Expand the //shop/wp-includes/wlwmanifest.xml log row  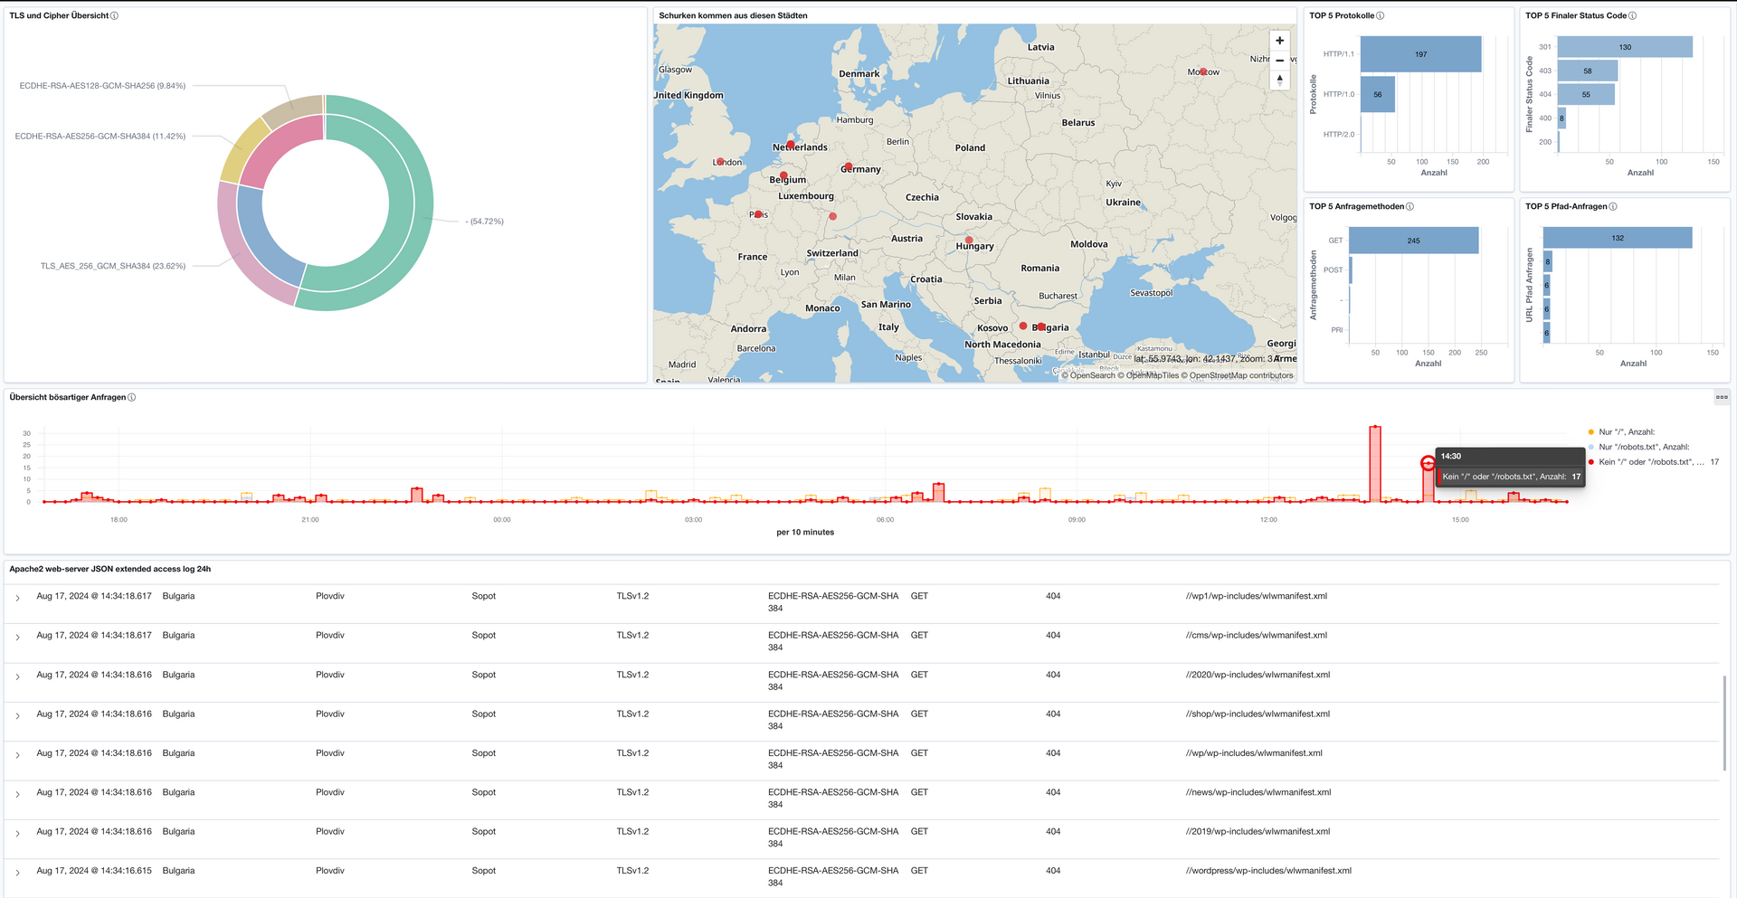[18, 714]
